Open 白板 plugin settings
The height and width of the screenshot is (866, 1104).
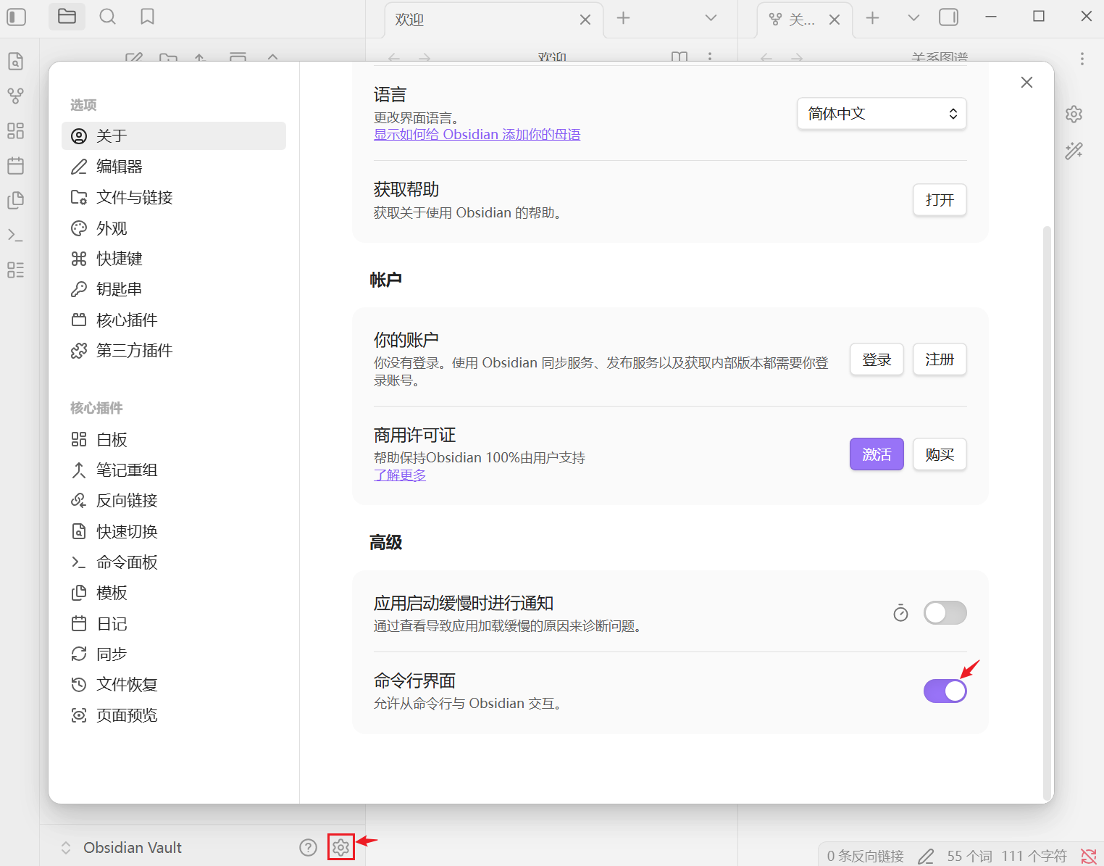[x=174, y=440]
